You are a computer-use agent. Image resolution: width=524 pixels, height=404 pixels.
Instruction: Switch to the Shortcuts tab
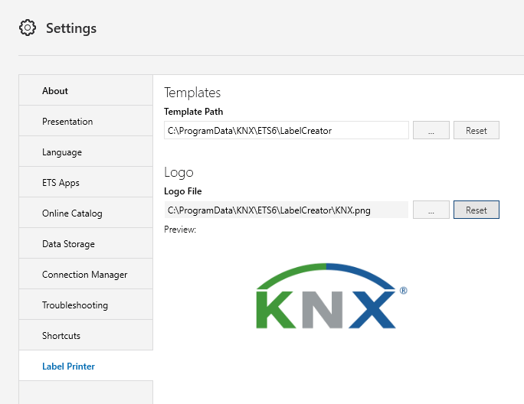coord(86,336)
